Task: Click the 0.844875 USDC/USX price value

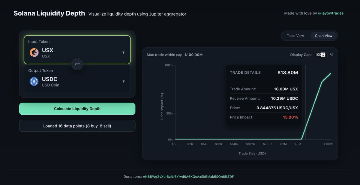Action: point(277,108)
